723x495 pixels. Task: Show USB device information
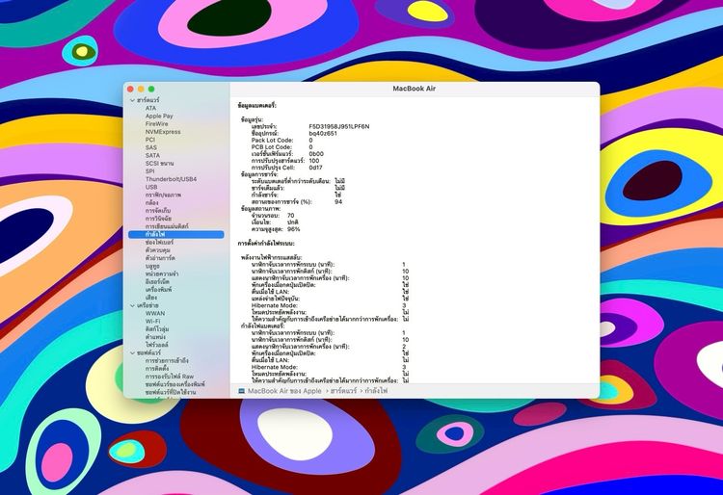coord(151,187)
